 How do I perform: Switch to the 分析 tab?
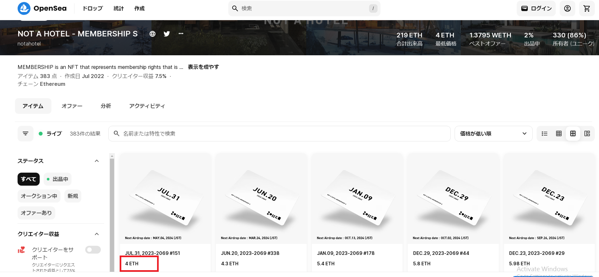(106, 106)
